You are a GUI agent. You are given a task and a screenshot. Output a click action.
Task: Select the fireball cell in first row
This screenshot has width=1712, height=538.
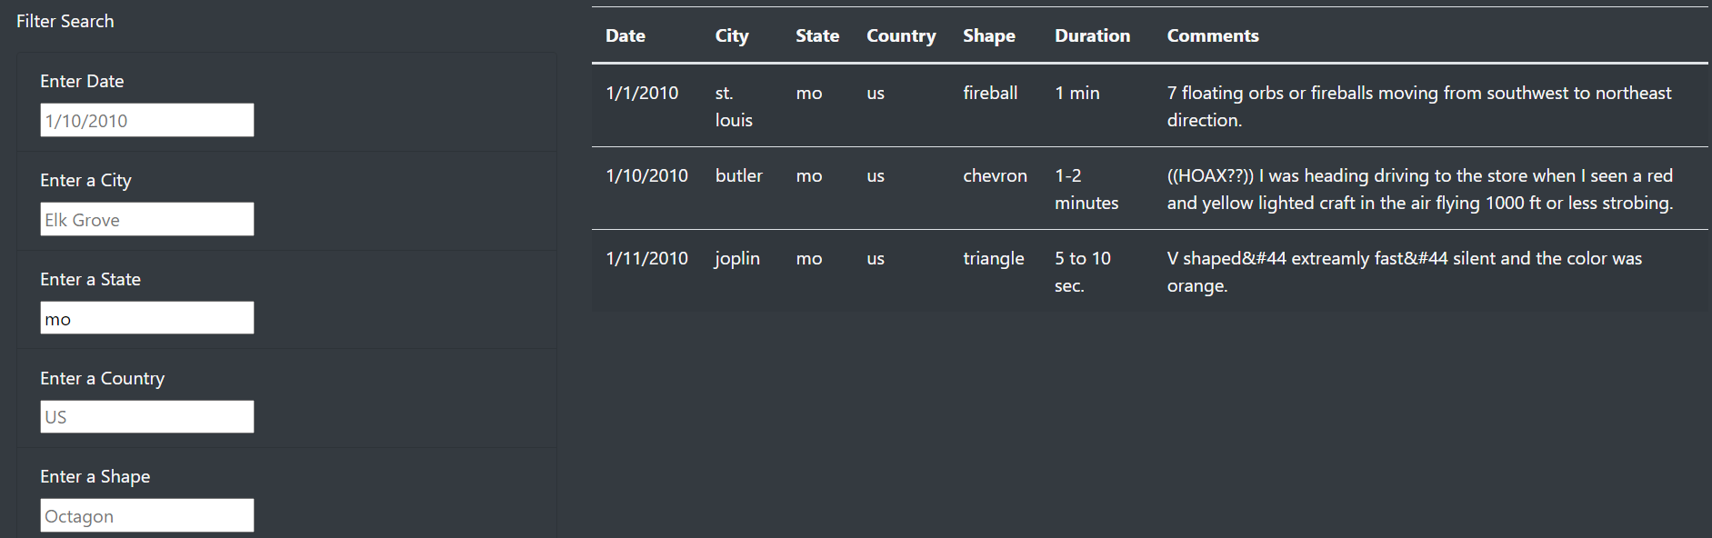pos(990,92)
